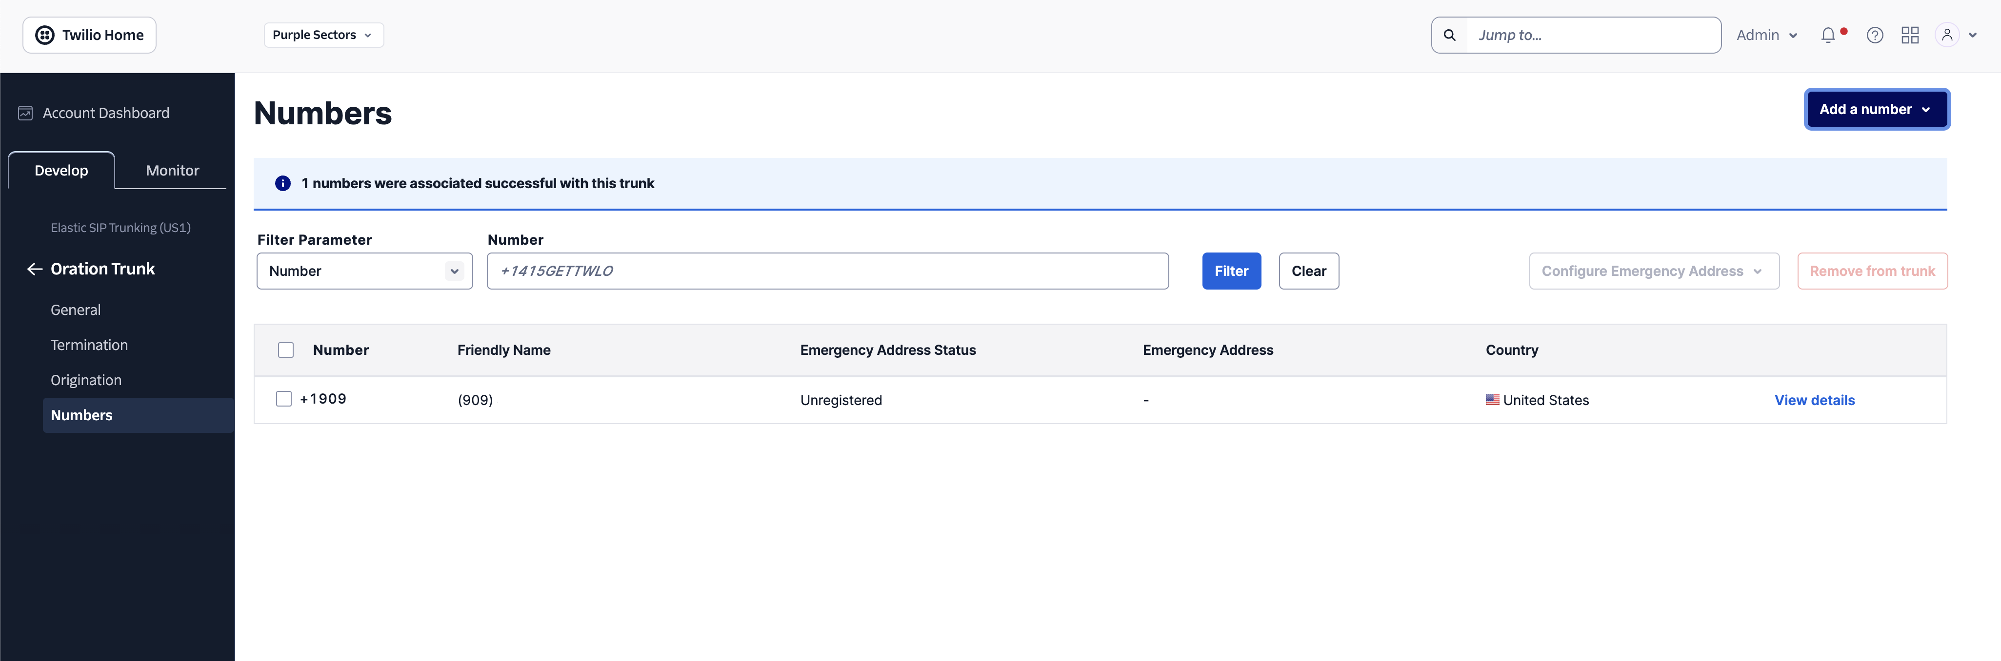This screenshot has width=2001, height=661.
Task: Click the Number filter input field
Action: pos(827,271)
